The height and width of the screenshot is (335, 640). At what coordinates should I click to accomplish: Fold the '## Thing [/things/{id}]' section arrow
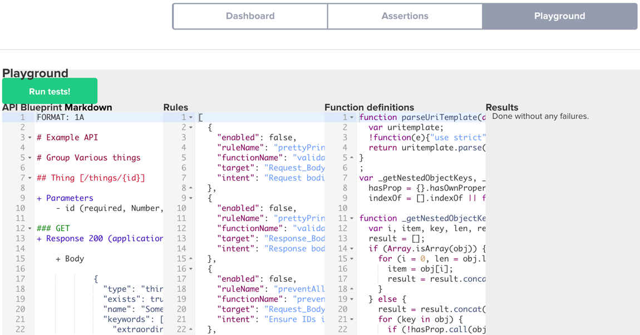pyautogui.click(x=30, y=178)
